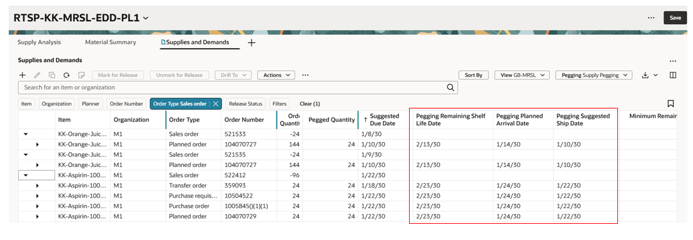This screenshot has height=240, width=693.
Task: Collapse the Sales order 522412 row
Action: pyautogui.click(x=26, y=175)
